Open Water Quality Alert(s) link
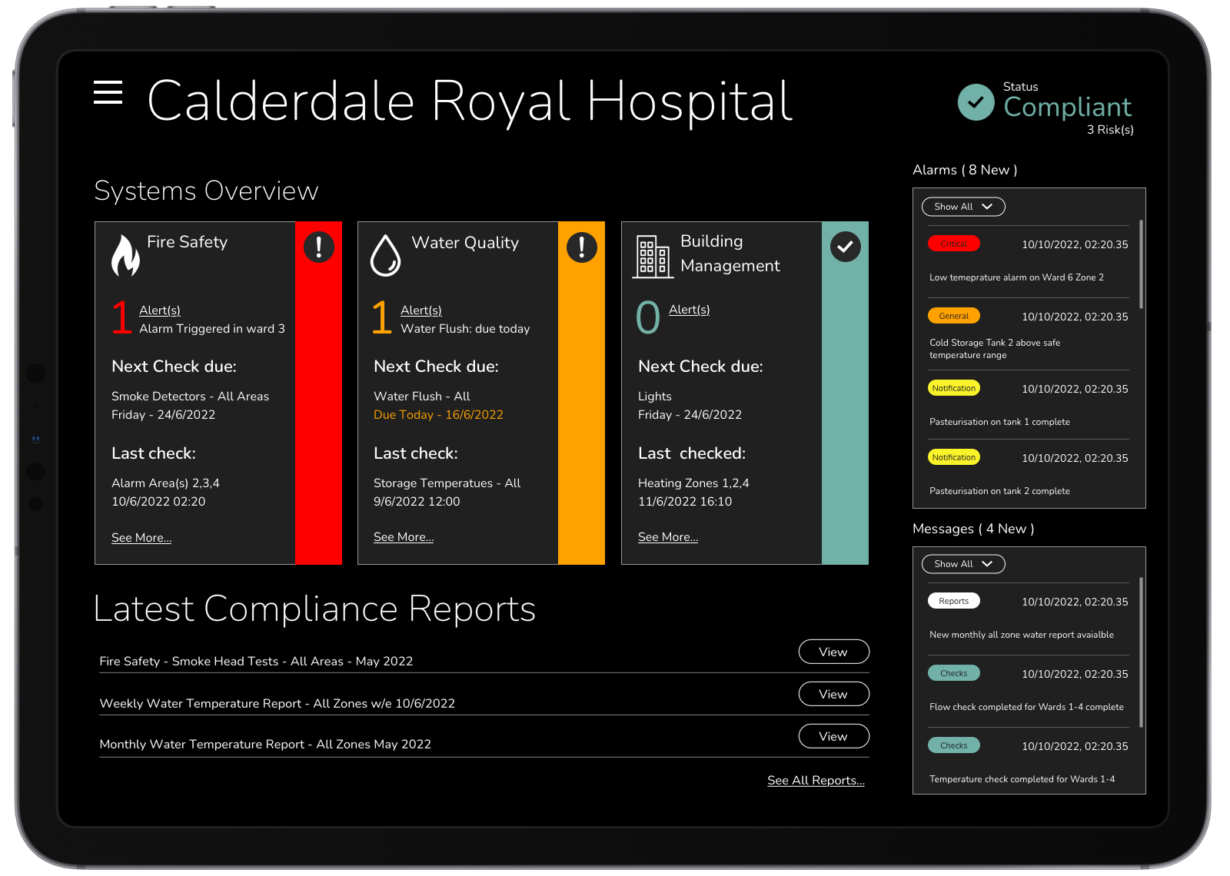1230x876 pixels. coord(421,310)
